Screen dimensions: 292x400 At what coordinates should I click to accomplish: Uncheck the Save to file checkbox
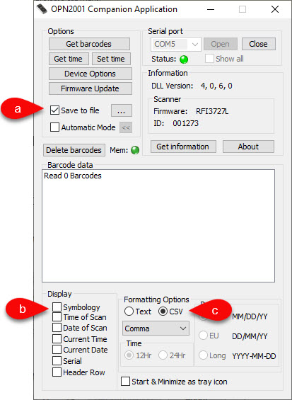point(54,110)
